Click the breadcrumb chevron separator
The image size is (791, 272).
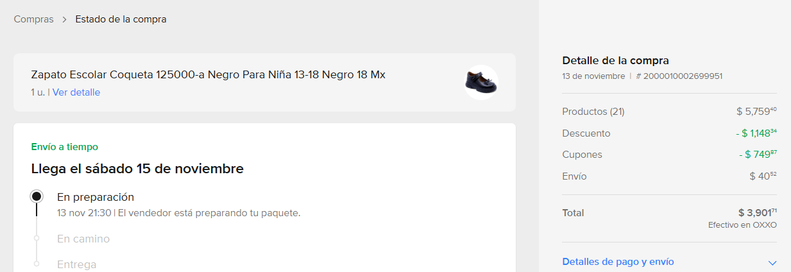[65, 19]
